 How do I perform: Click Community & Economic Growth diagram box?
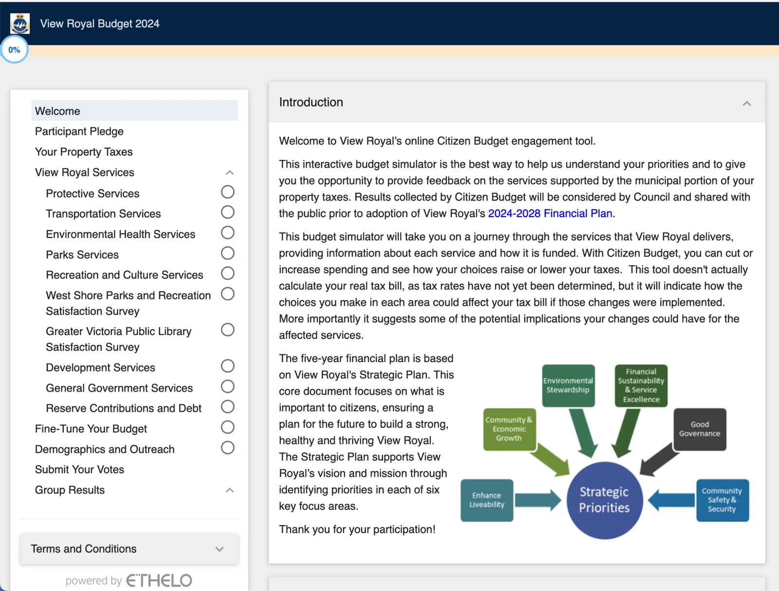[509, 429]
